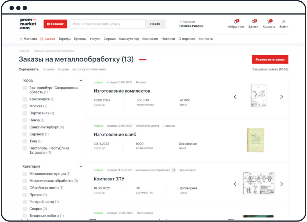Click the location arrow icon near Работаем
Image resolution: width=307 pixels, height=222 pixels.
[181, 22]
